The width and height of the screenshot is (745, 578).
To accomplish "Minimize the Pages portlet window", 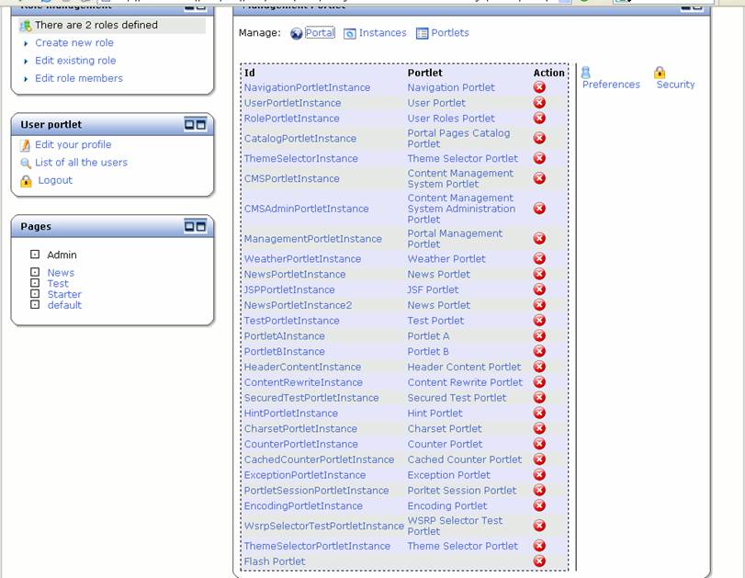I will [189, 226].
